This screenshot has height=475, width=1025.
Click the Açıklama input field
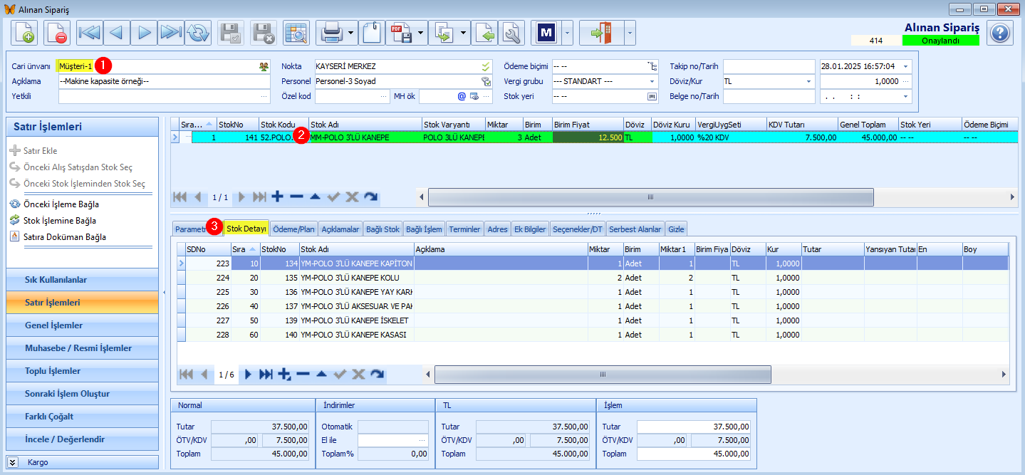click(164, 81)
